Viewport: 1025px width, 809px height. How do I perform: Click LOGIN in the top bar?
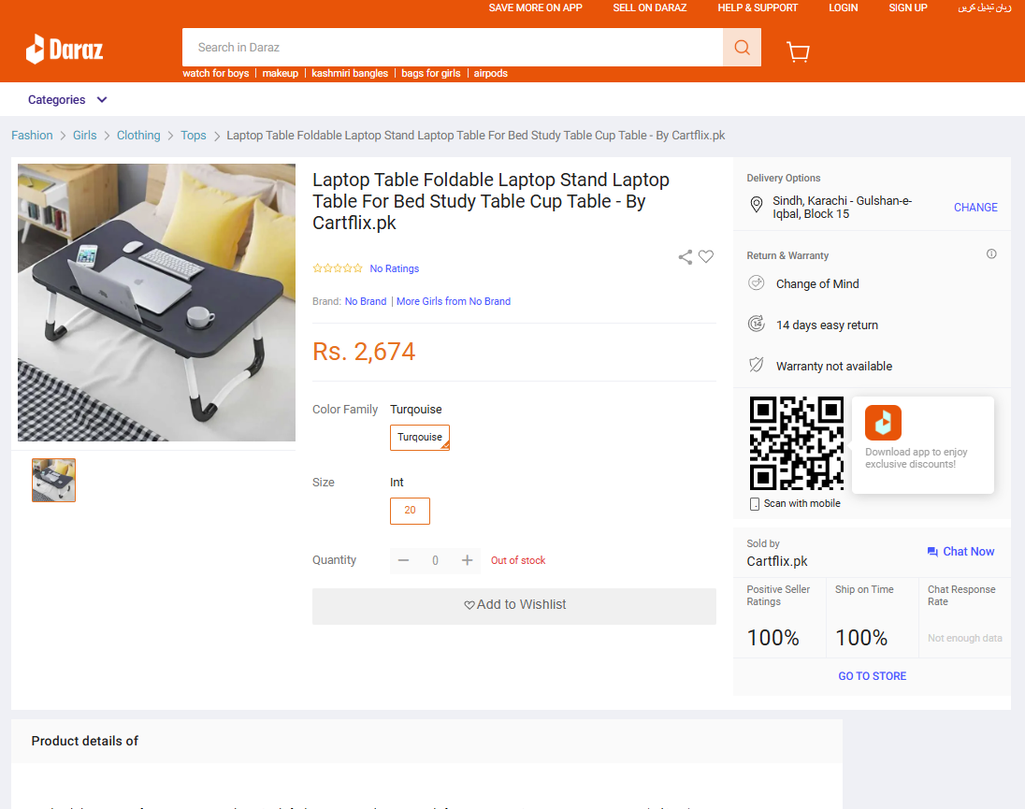coord(844,7)
